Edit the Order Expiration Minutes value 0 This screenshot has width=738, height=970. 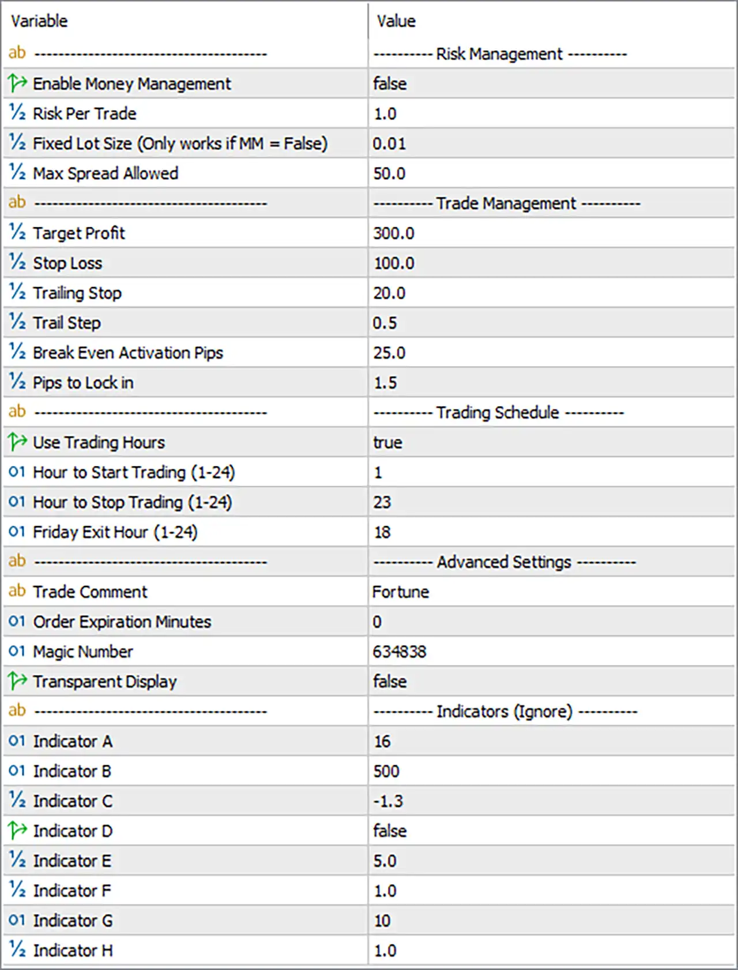click(x=377, y=622)
